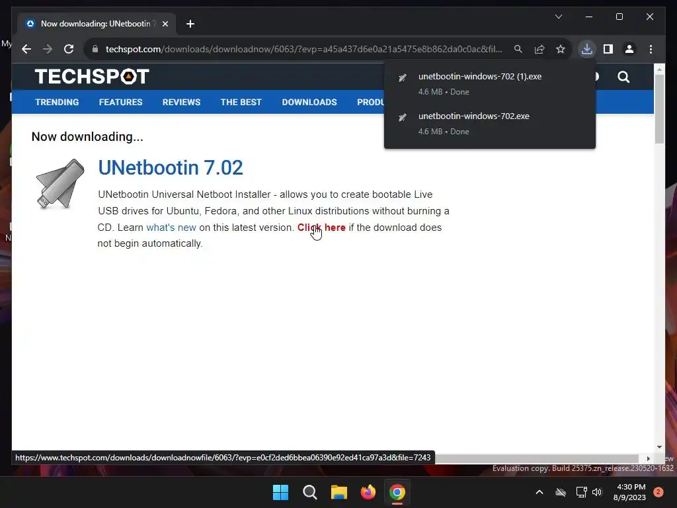Click the cloud sync tray icon
The image size is (677, 508).
coord(561,492)
